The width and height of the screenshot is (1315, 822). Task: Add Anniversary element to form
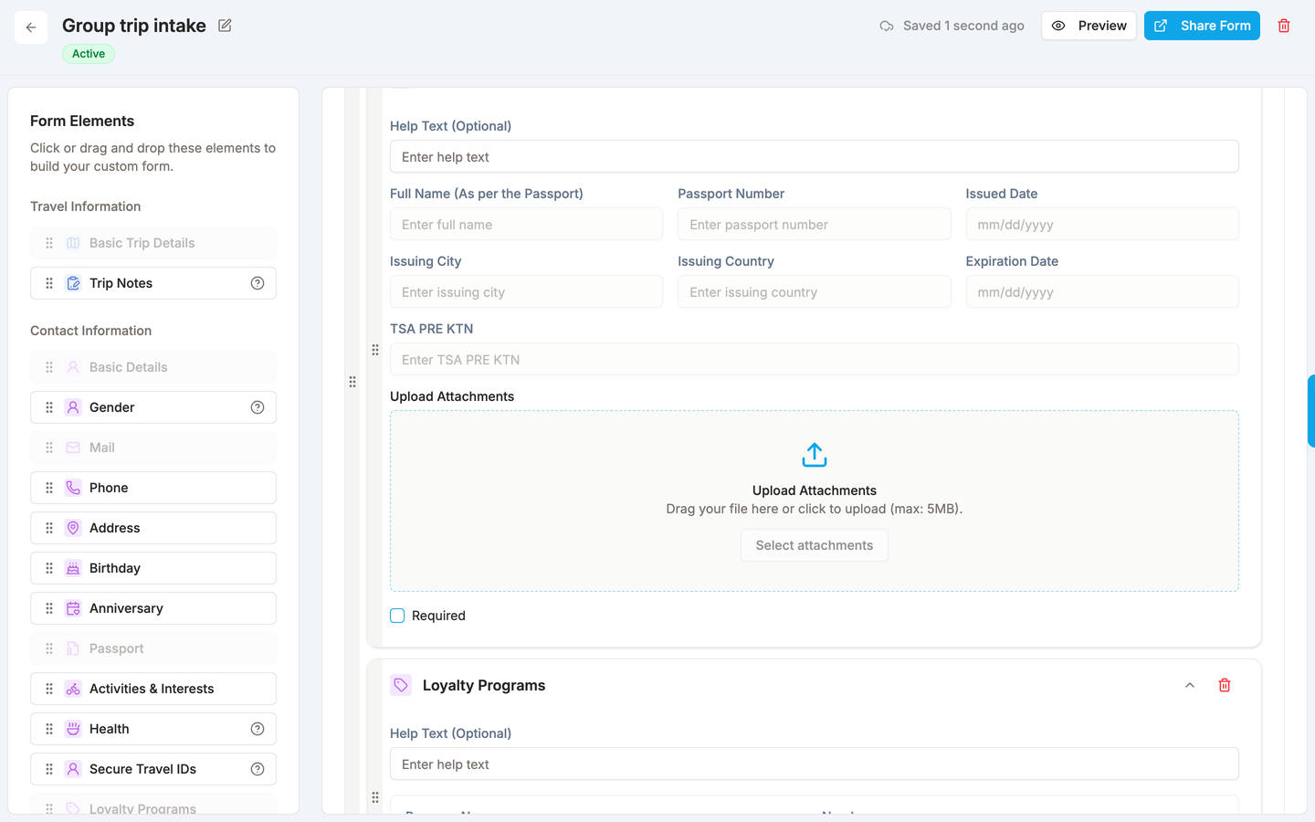[153, 608]
